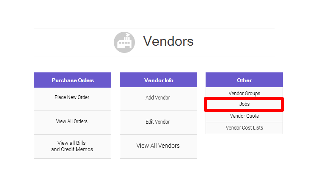Open the Edit Vendor option
Image resolution: width=327 pixels, height=185 pixels.
coord(158,122)
